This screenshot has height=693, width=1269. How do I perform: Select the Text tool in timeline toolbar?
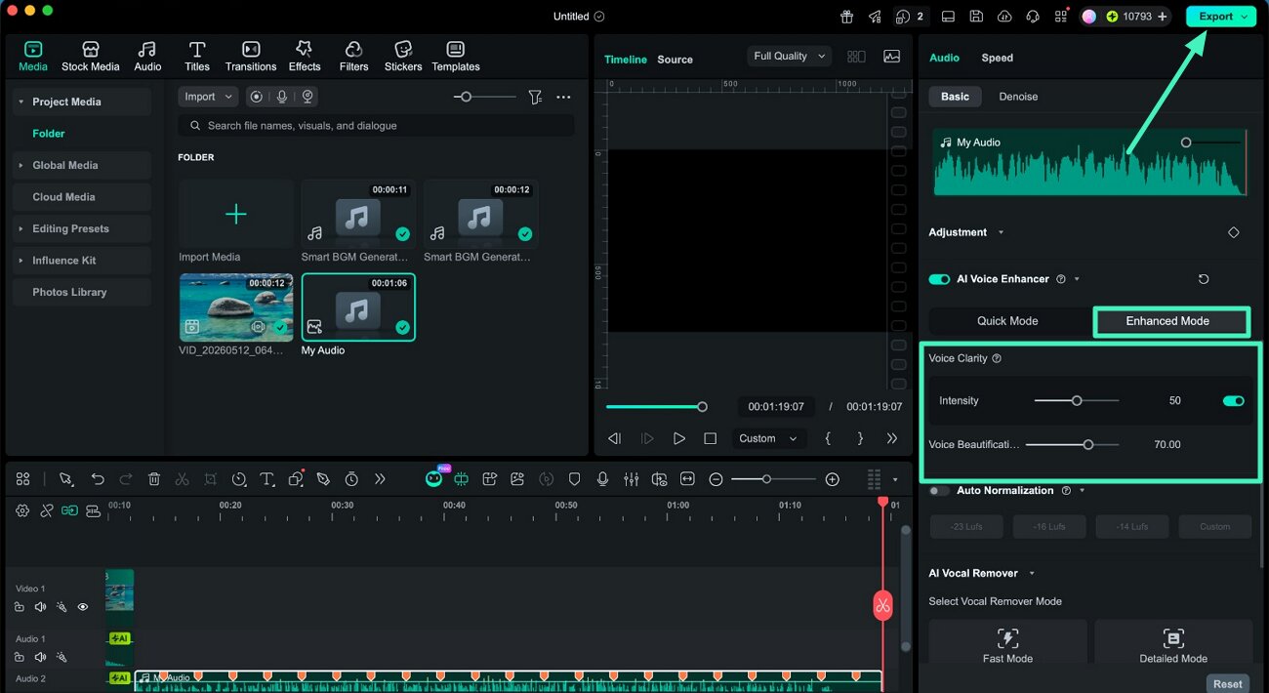click(267, 478)
